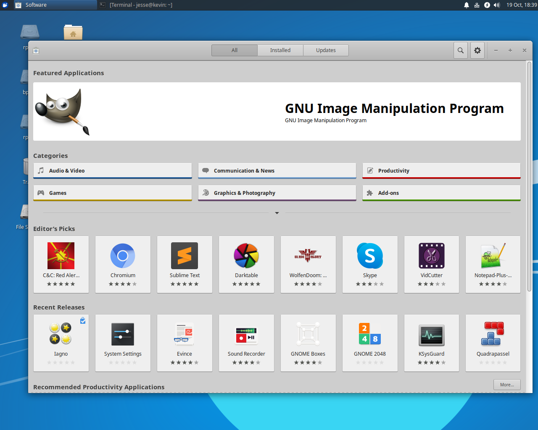Open the notification bell in the system tray

pos(467,5)
